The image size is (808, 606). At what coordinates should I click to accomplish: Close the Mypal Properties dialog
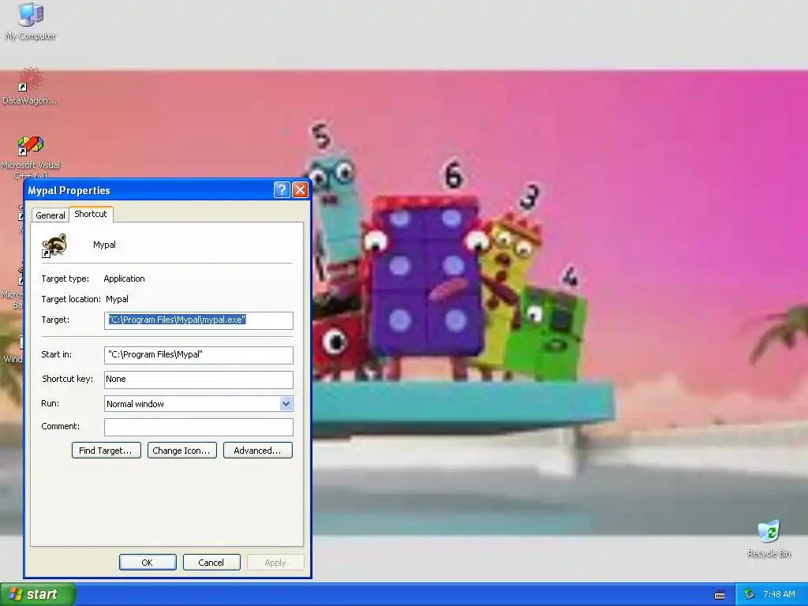[x=300, y=190]
